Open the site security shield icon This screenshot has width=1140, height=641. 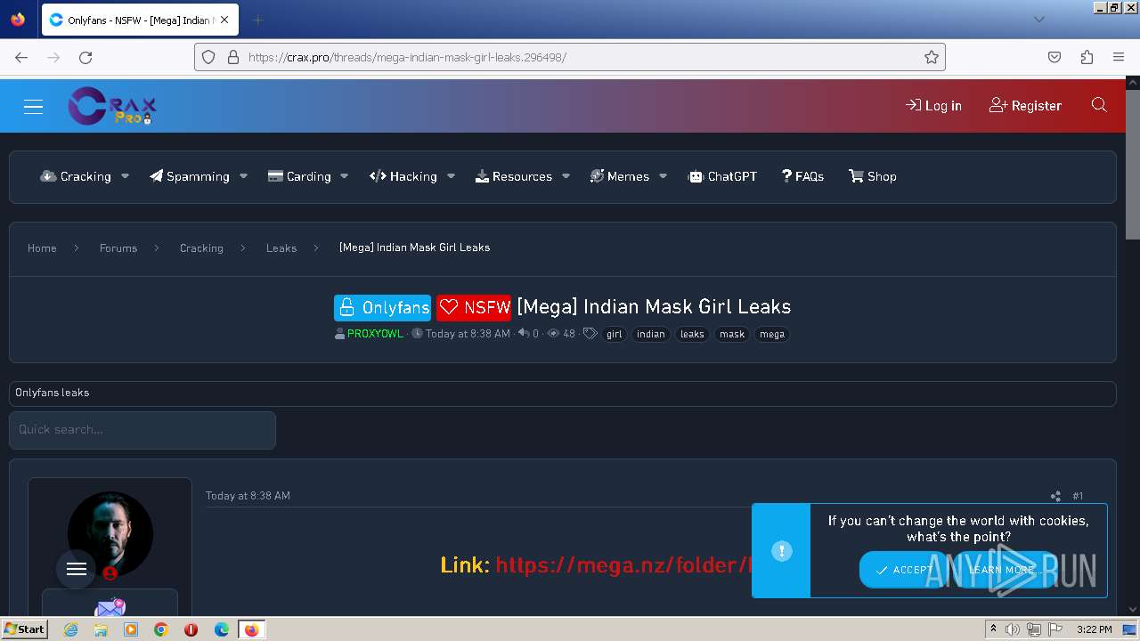[208, 57]
